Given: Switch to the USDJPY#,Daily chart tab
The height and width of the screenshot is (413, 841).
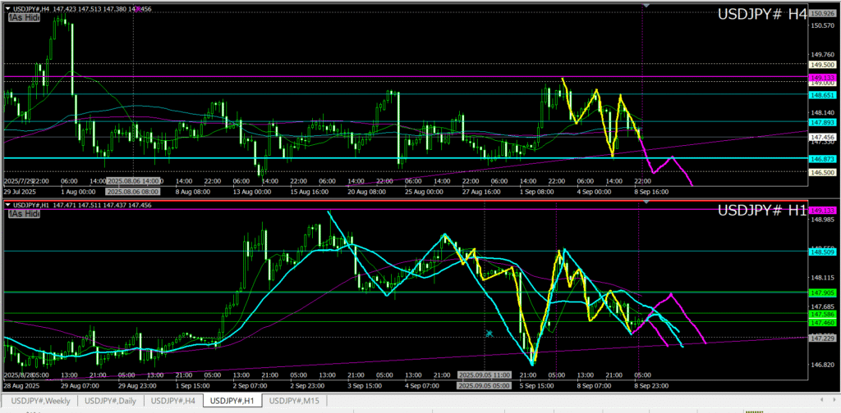Looking at the screenshot, I should tap(110, 401).
